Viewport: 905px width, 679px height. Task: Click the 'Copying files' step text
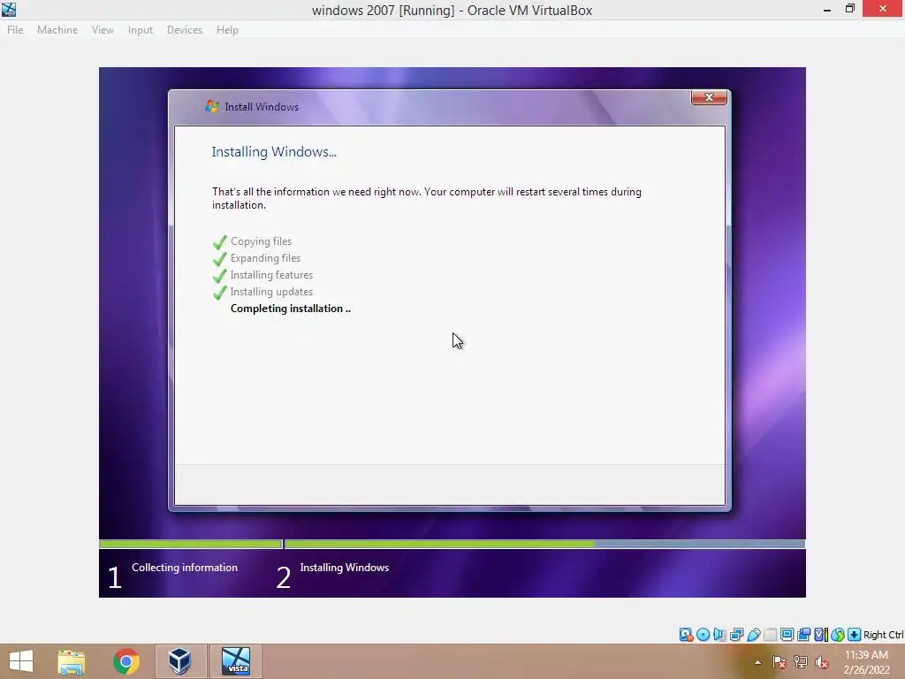point(261,241)
